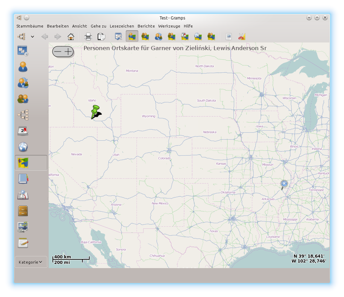This screenshot has width=344, height=297.
Task: Open the Events calendar category in sidebar
Action: click(23, 131)
